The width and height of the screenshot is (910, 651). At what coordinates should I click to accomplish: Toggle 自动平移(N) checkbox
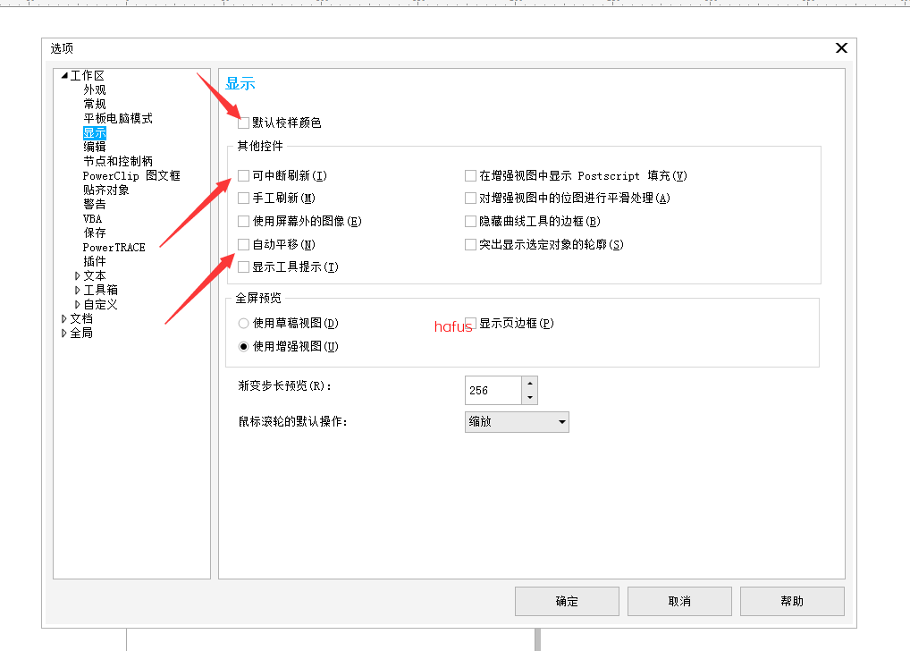[x=244, y=244]
